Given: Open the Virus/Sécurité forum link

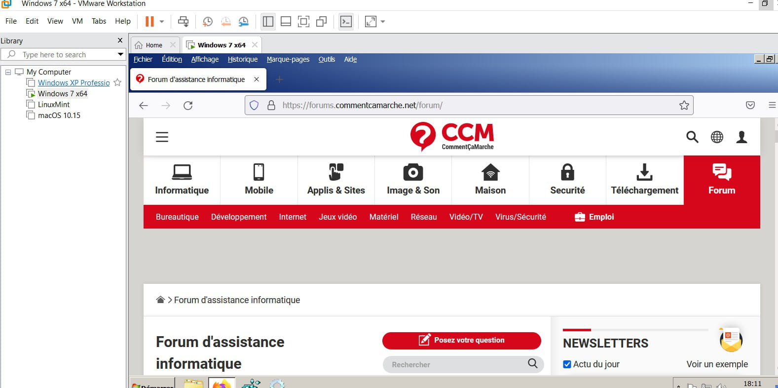Looking at the screenshot, I should 520,217.
